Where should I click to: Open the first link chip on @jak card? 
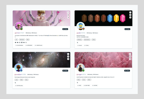(80, 45)
